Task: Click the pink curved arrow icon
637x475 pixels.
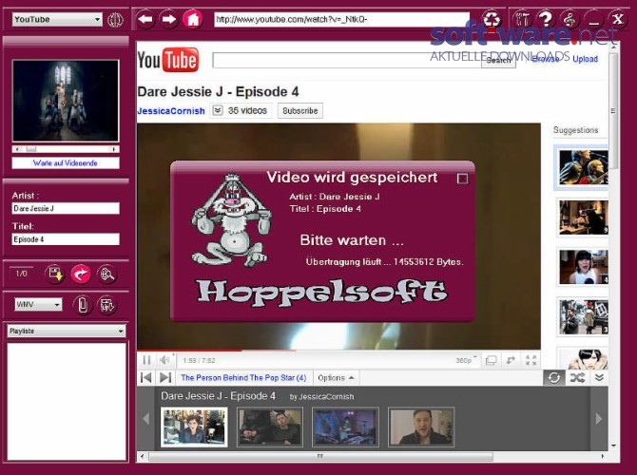Action: (x=81, y=274)
